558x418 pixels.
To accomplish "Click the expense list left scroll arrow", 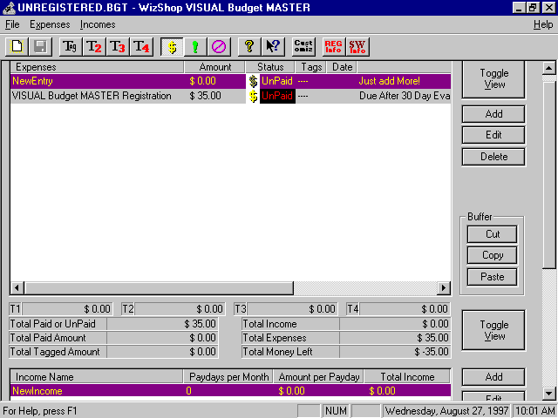I will 17,288.
